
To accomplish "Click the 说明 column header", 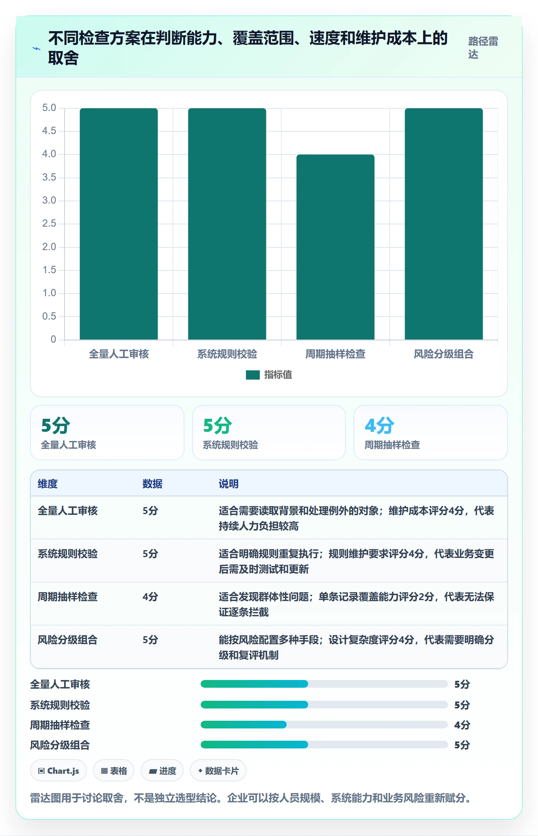I will click(x=229, y=484).
